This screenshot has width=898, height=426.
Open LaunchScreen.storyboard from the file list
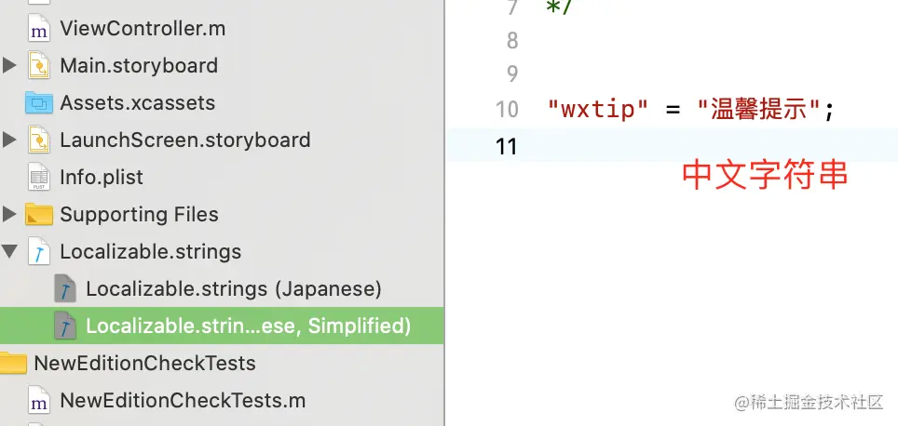185,140
